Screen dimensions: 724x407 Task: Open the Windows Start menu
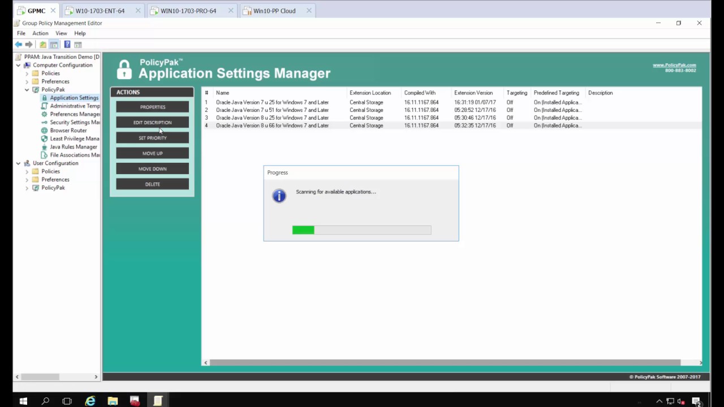click(x=23, y=401)
